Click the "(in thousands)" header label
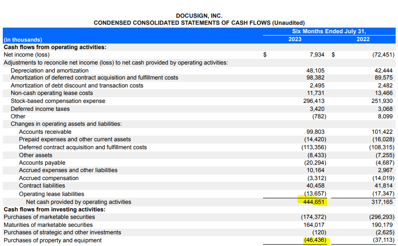The image size is (398, 246). coord(23,40)
